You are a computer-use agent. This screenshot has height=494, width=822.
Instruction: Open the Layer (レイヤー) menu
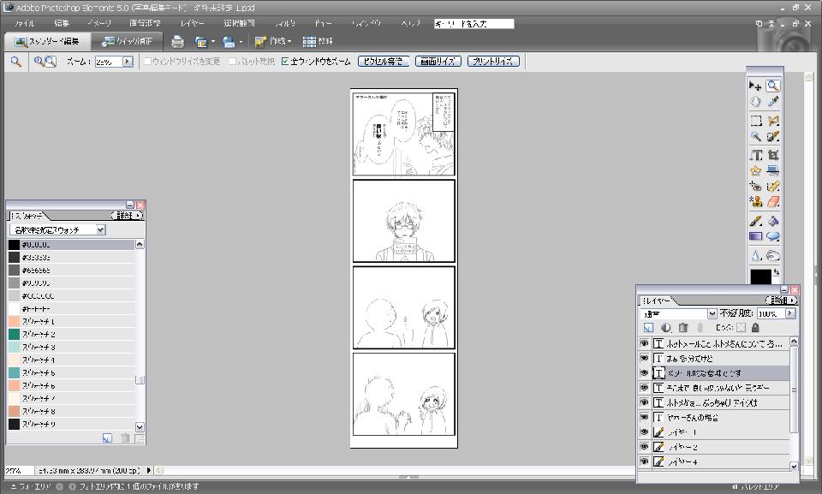pos(192,23)
